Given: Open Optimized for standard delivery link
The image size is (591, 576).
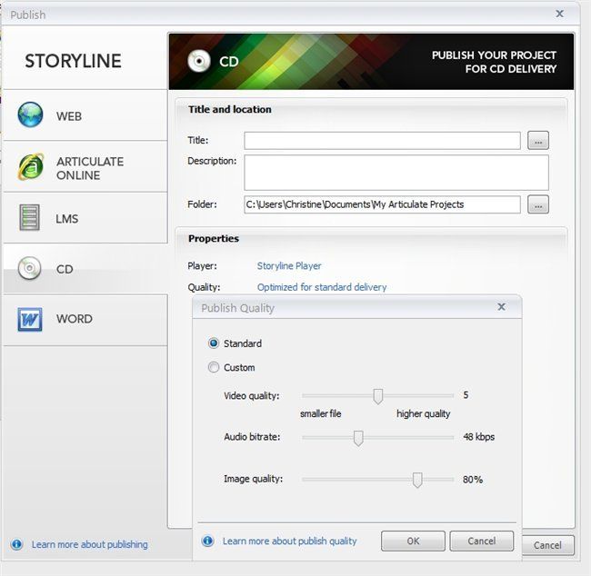Looking at the screenshot, I should pyautogui.click(x=322, y=287).
